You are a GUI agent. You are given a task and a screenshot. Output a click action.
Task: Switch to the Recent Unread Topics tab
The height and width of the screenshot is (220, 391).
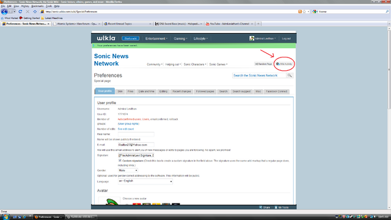(x=128, y=24)
